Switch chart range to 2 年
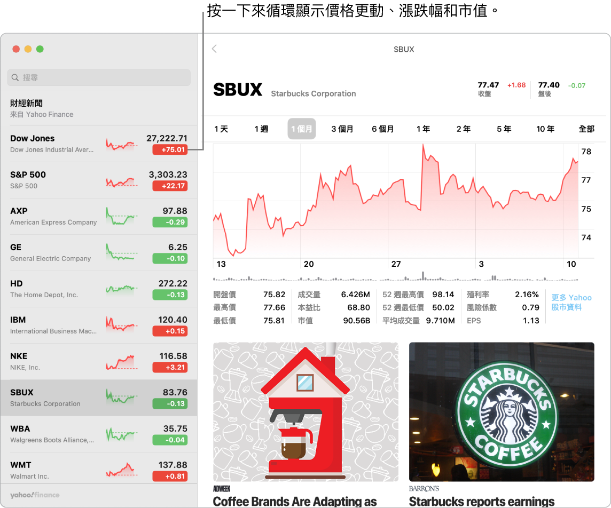The height and width of the screenshot is (508, 611). (464, 129)
